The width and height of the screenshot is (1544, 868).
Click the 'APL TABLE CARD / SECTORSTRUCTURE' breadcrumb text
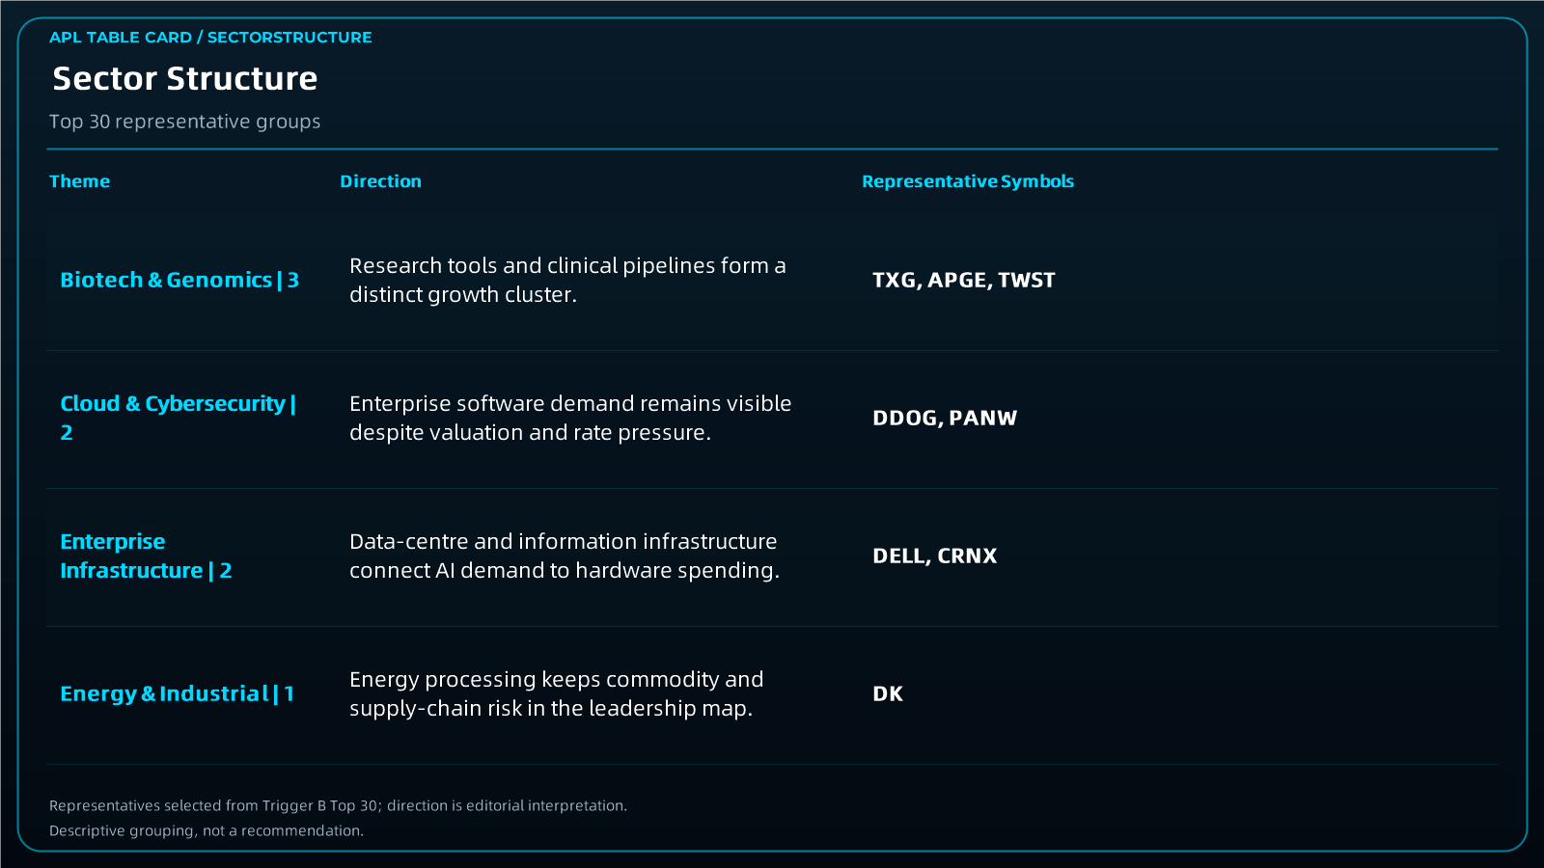[x=210, y=38]
